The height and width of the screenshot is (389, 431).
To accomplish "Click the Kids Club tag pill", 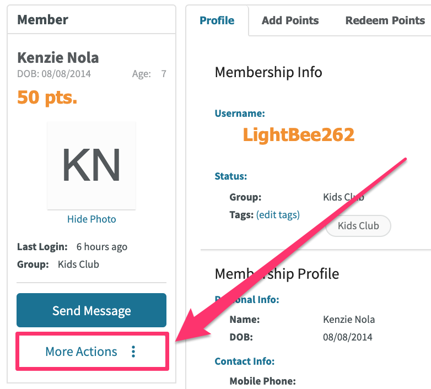I will (x=358, y=226).
